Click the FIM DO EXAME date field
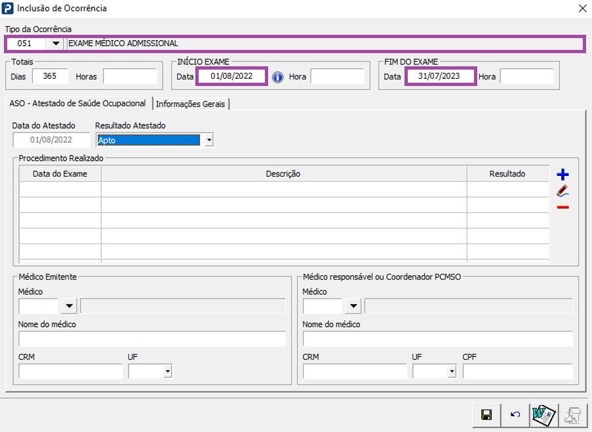The image size is (592, 432). coord(440,76)
